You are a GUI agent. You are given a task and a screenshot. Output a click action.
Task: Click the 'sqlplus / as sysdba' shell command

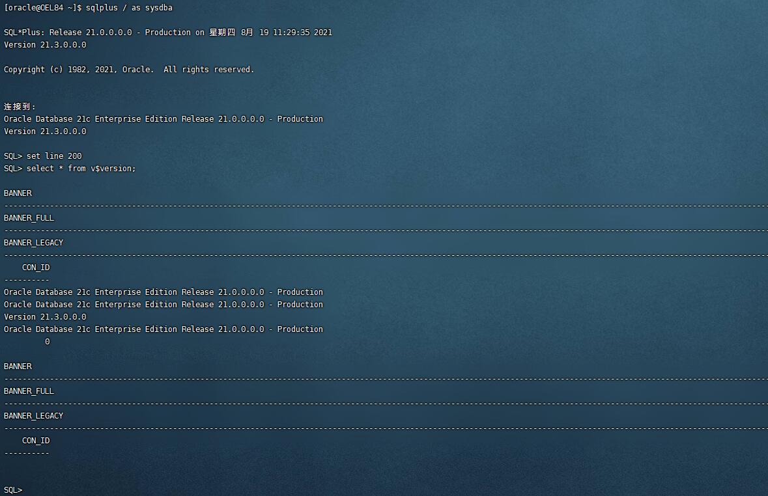click(x=129, y=8)
